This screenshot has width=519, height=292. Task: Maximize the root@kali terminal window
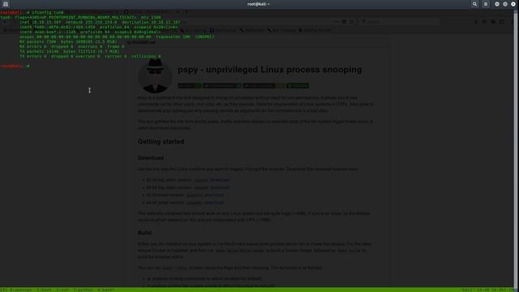pyautogui.click(x=505, y=4)
